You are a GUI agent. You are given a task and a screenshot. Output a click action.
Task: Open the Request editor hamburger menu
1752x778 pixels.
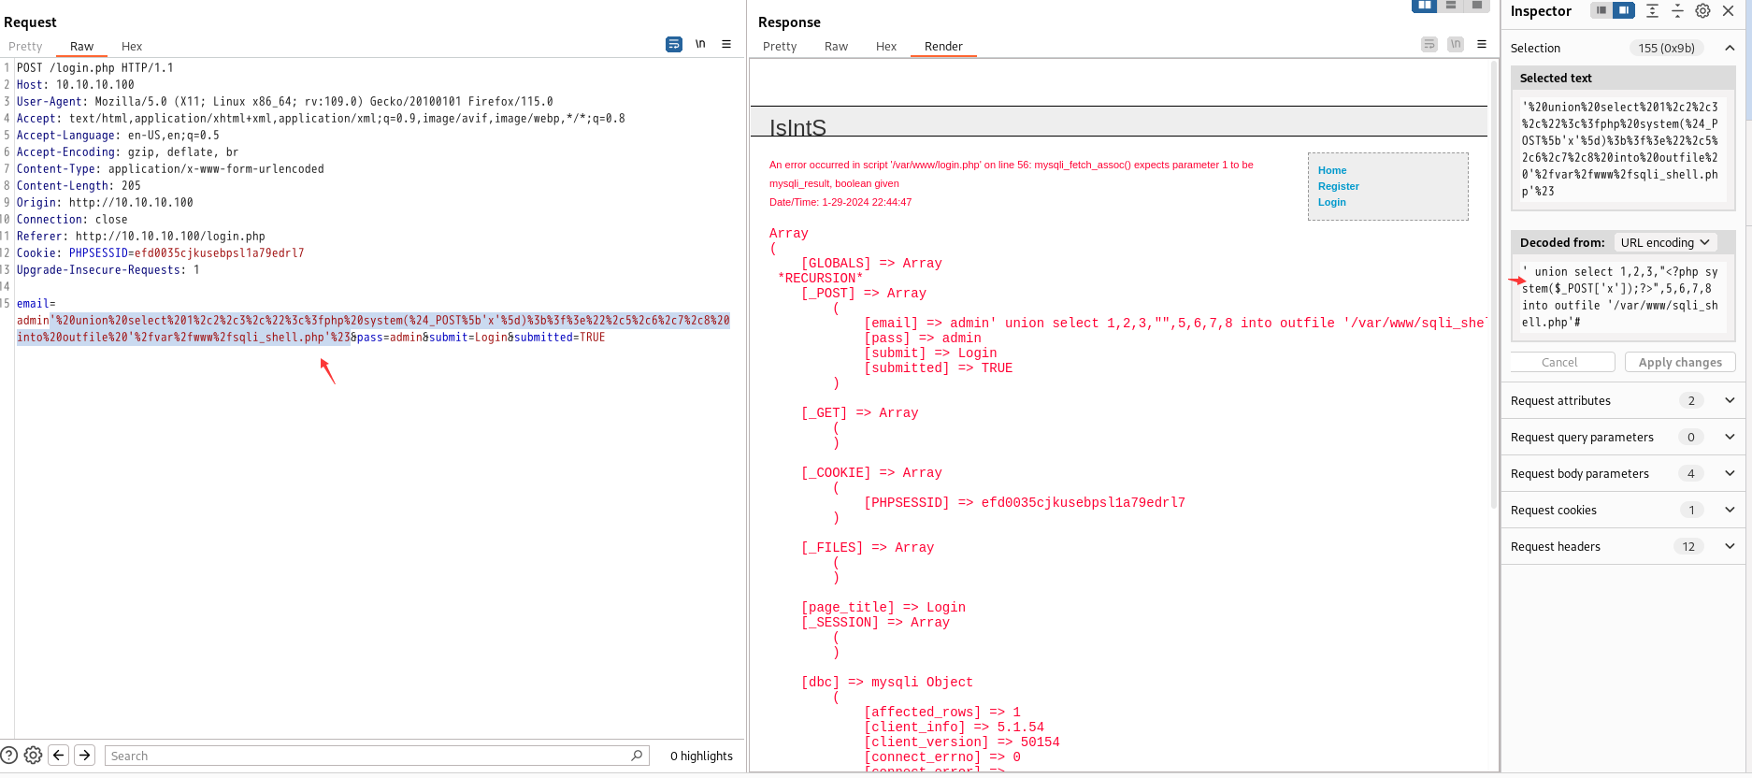tap(726, 44)
